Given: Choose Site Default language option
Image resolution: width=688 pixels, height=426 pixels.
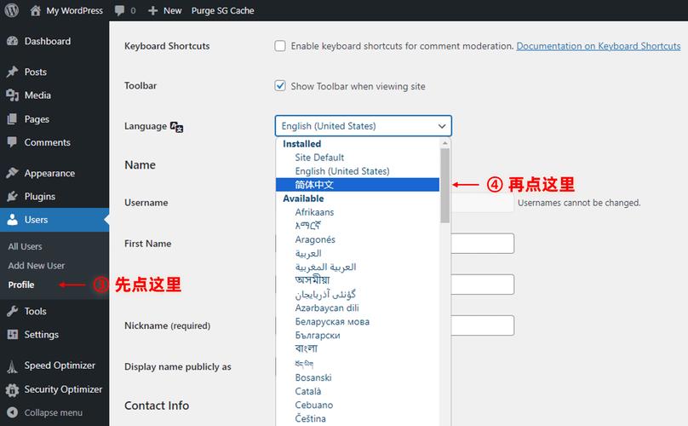Looking at the screenshot, I should pos(319,158).
